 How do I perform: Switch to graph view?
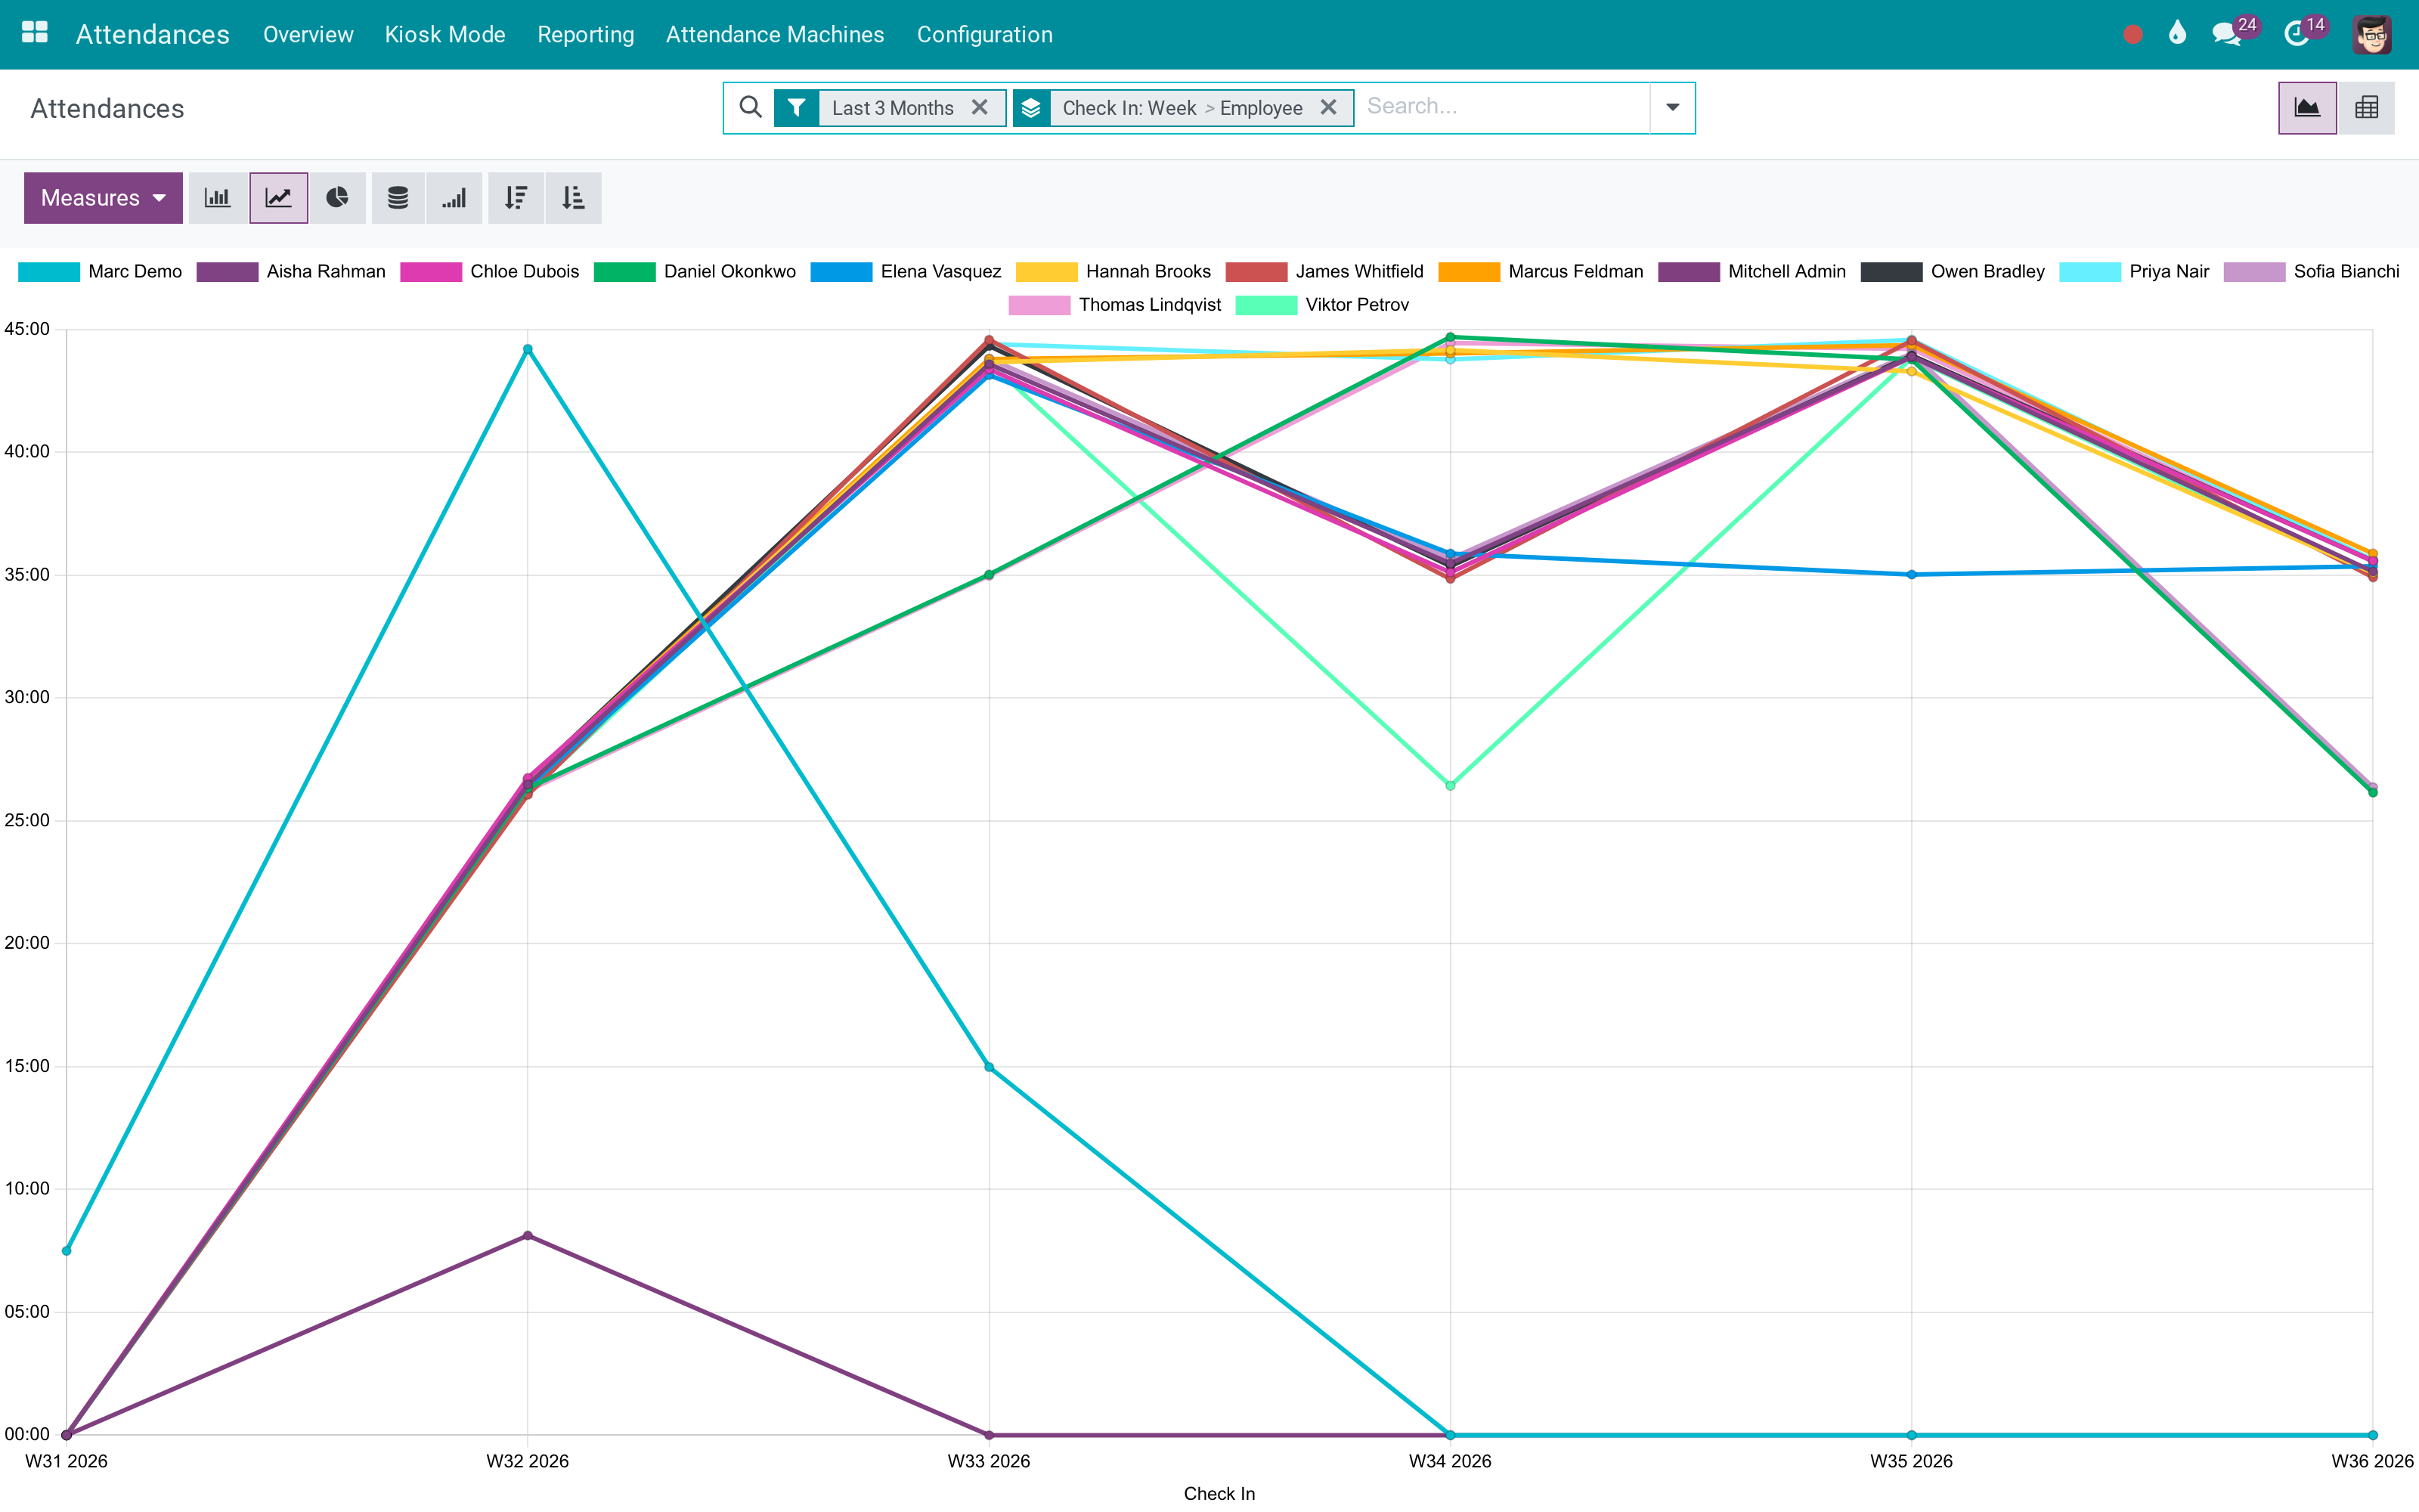2307,108
